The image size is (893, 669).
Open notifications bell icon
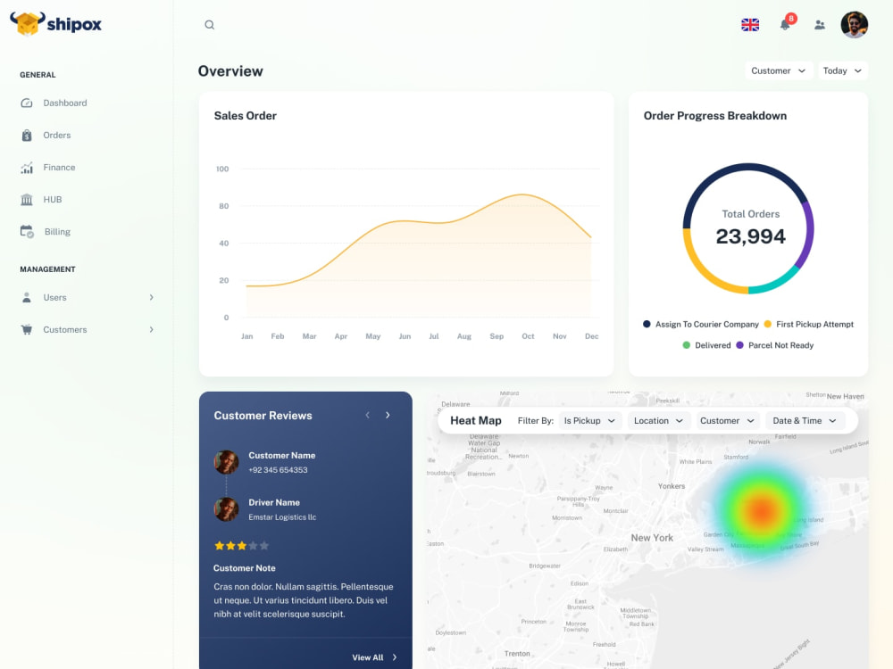[785, 24]
